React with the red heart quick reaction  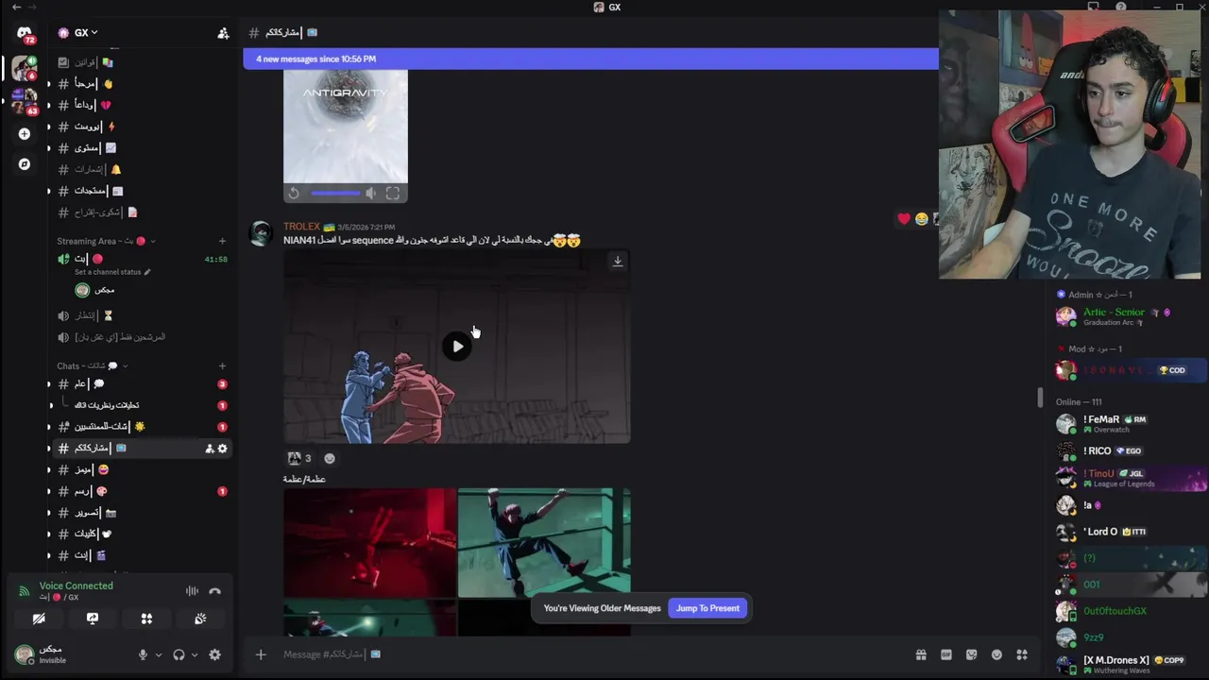click(904, 219)
